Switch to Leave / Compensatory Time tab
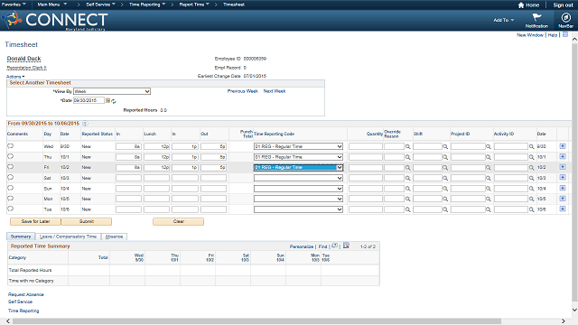Image resolution: width=578 pixels, height=325 pixels. click(69, 237)
